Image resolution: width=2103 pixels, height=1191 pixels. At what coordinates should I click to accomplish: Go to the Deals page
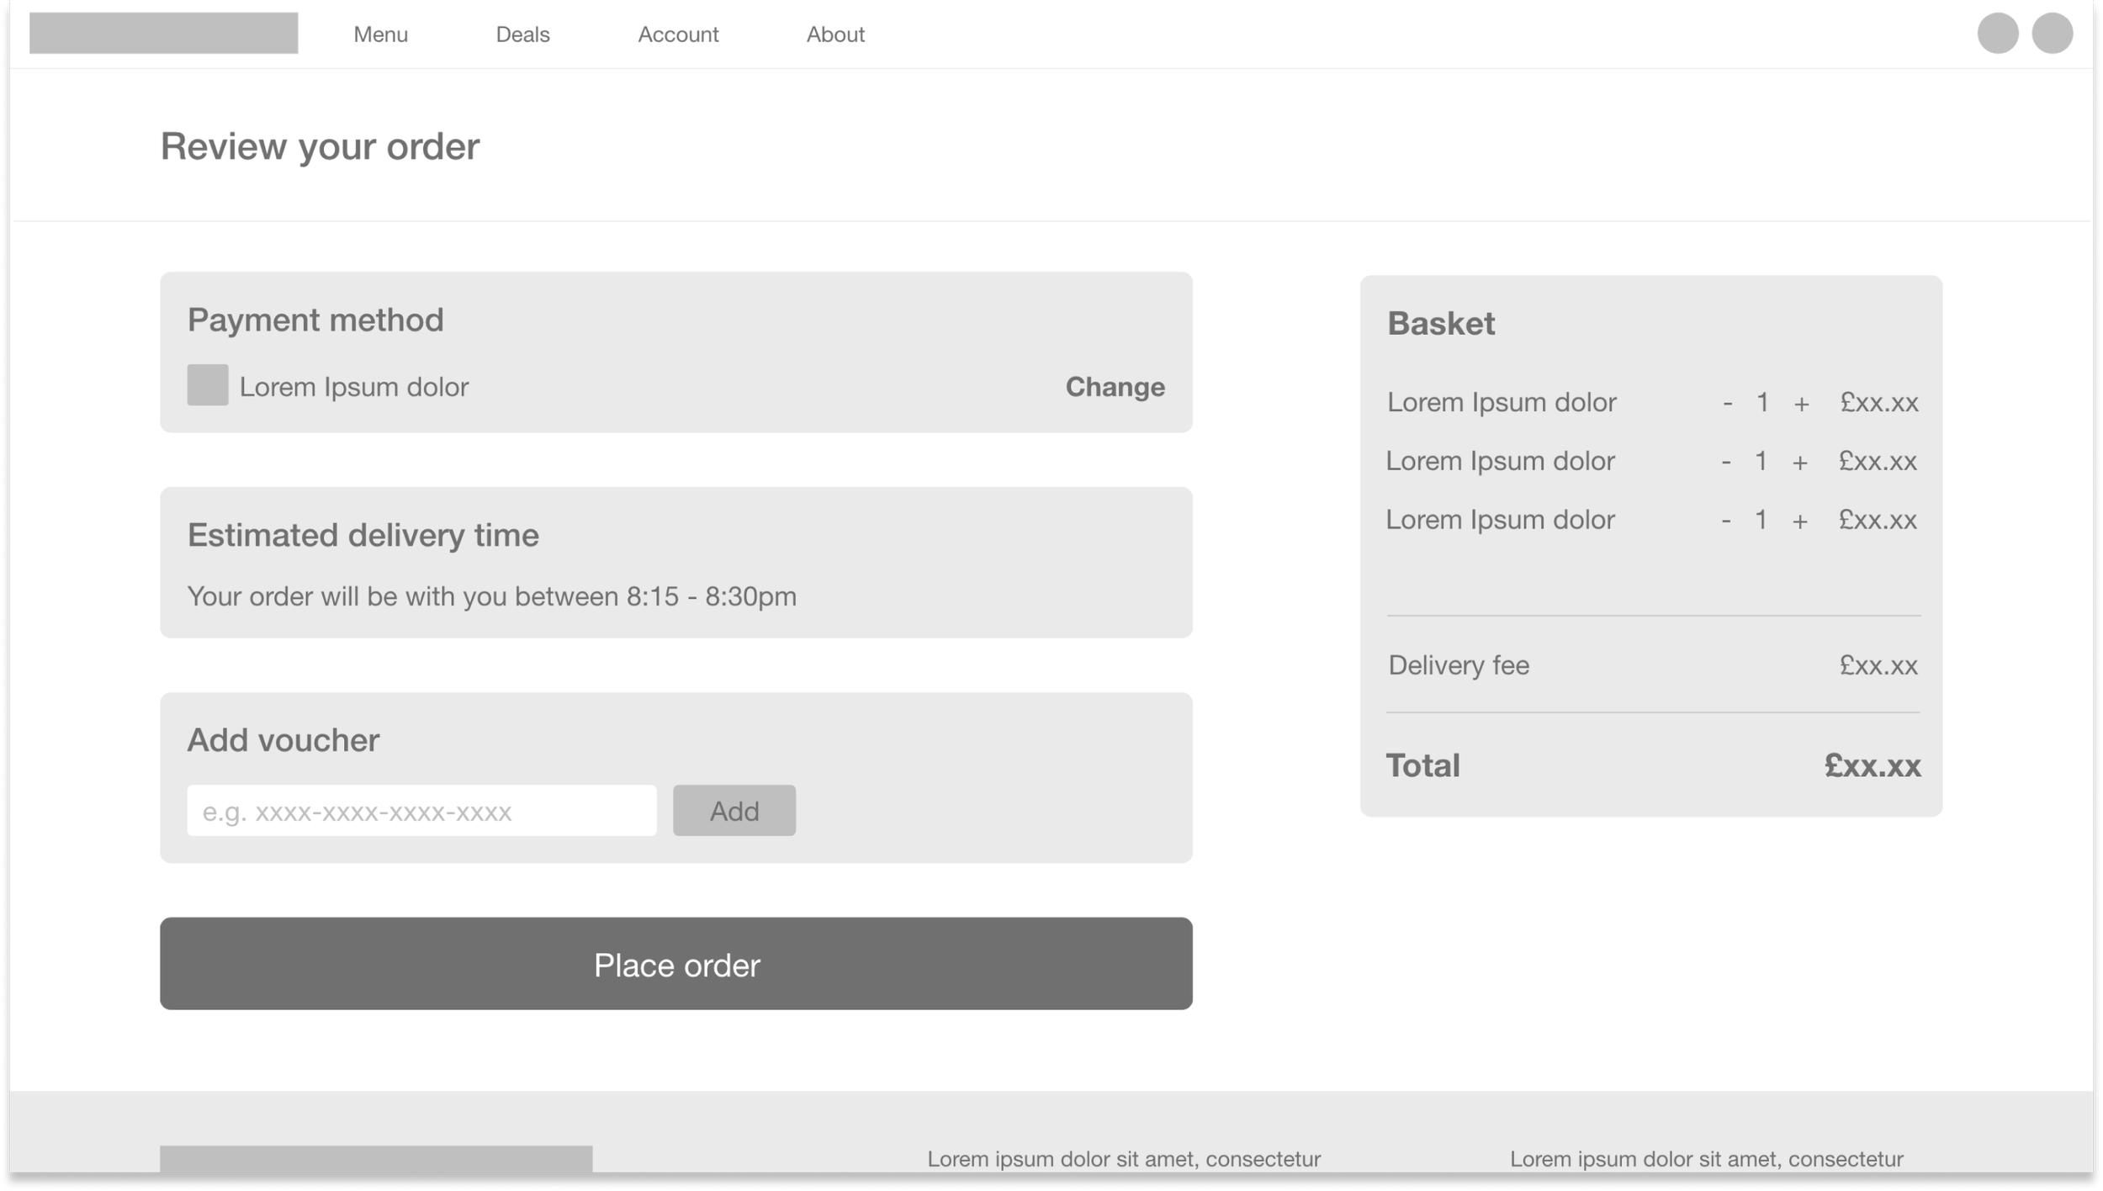point(522,34)
